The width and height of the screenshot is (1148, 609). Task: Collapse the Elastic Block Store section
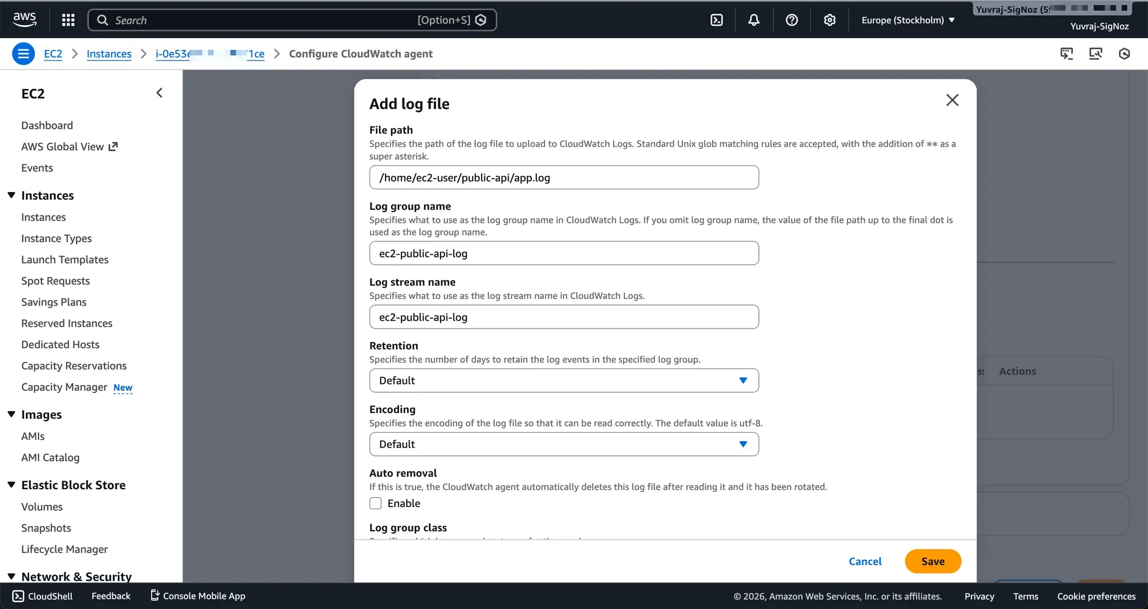pos(11,485)
